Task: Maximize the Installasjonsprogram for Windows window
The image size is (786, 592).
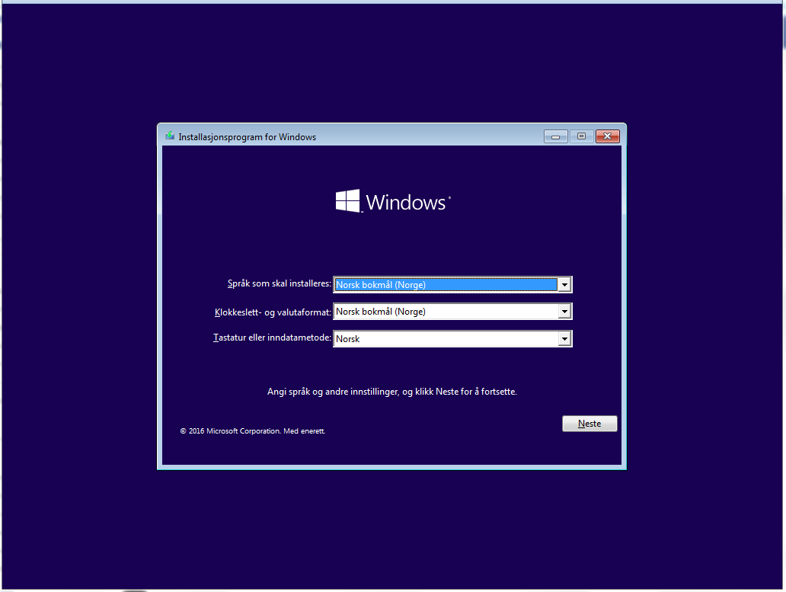Action: (581, 136)
